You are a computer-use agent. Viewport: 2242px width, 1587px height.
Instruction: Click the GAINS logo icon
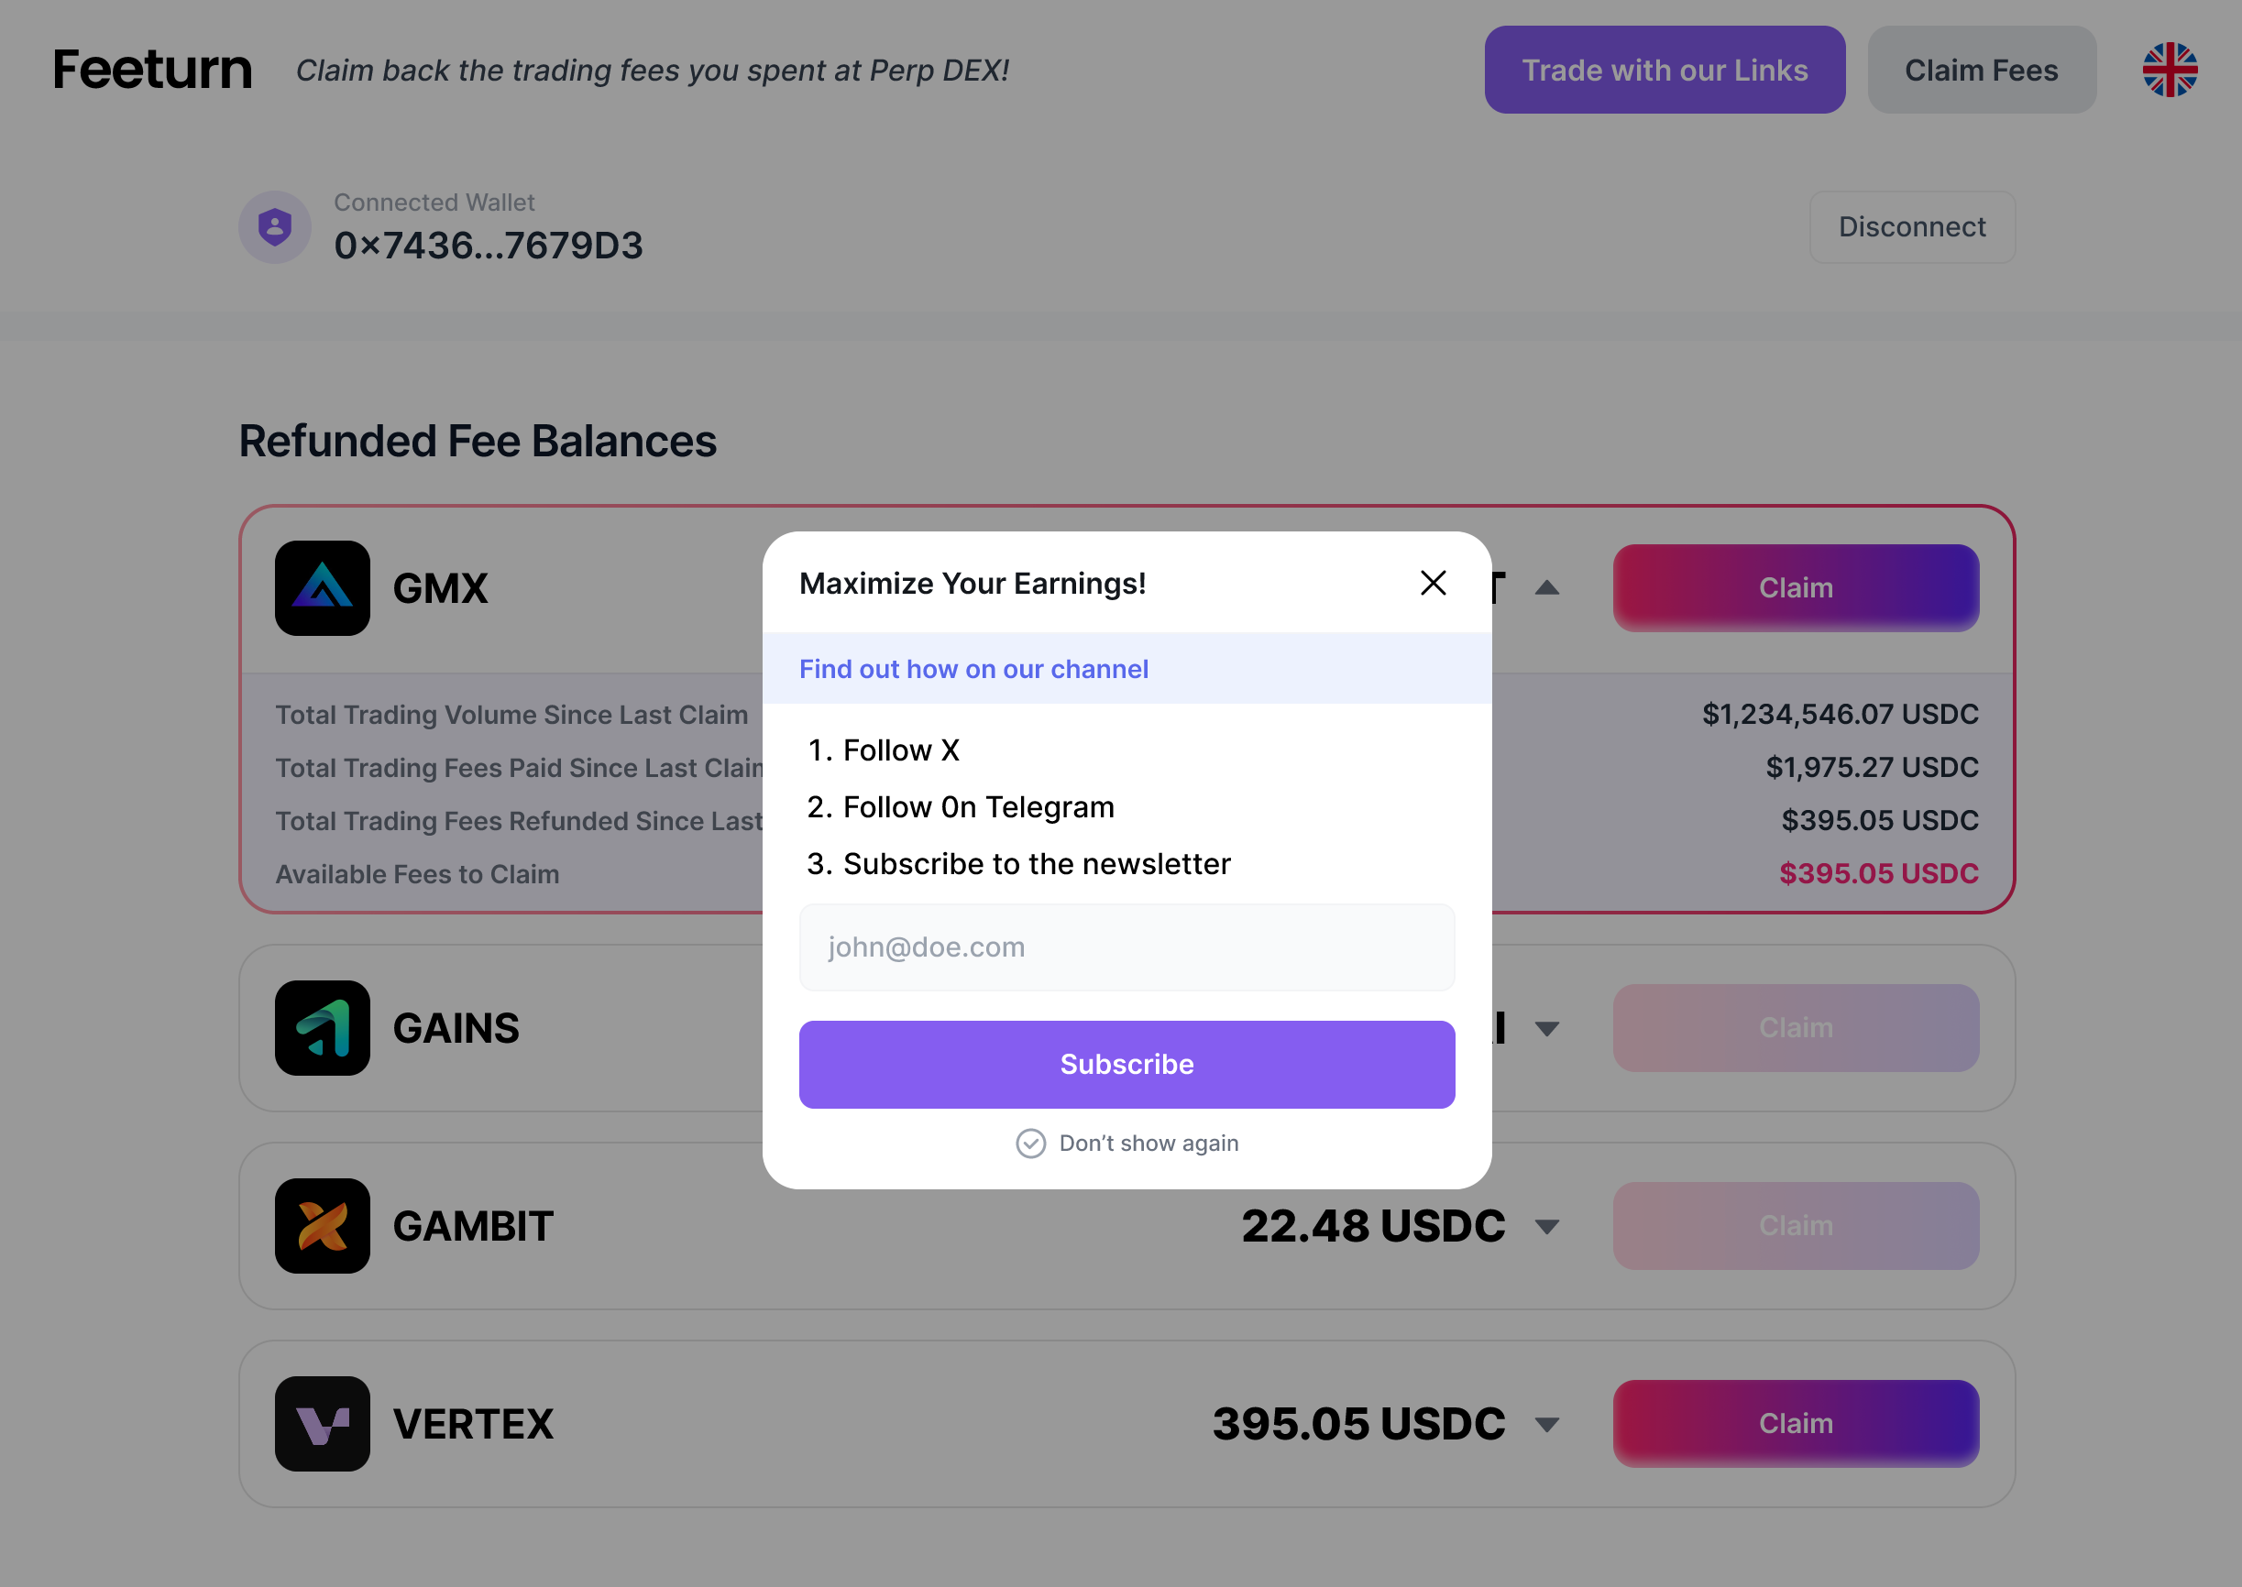323,1028
